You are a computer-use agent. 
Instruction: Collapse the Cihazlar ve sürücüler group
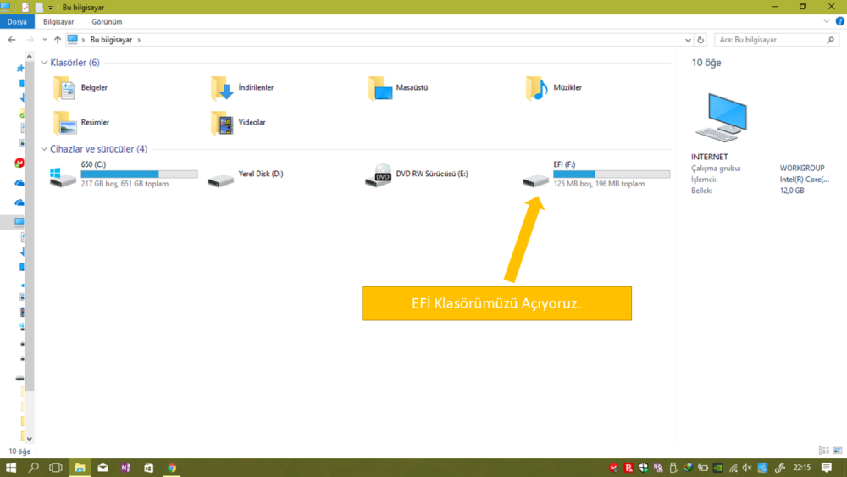point(44,149)
